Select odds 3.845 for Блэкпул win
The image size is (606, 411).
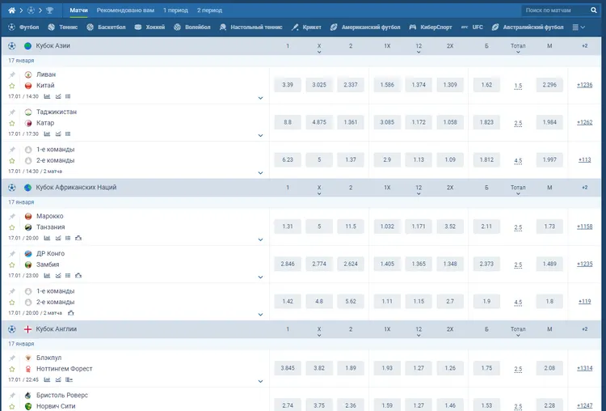point(288,368)
